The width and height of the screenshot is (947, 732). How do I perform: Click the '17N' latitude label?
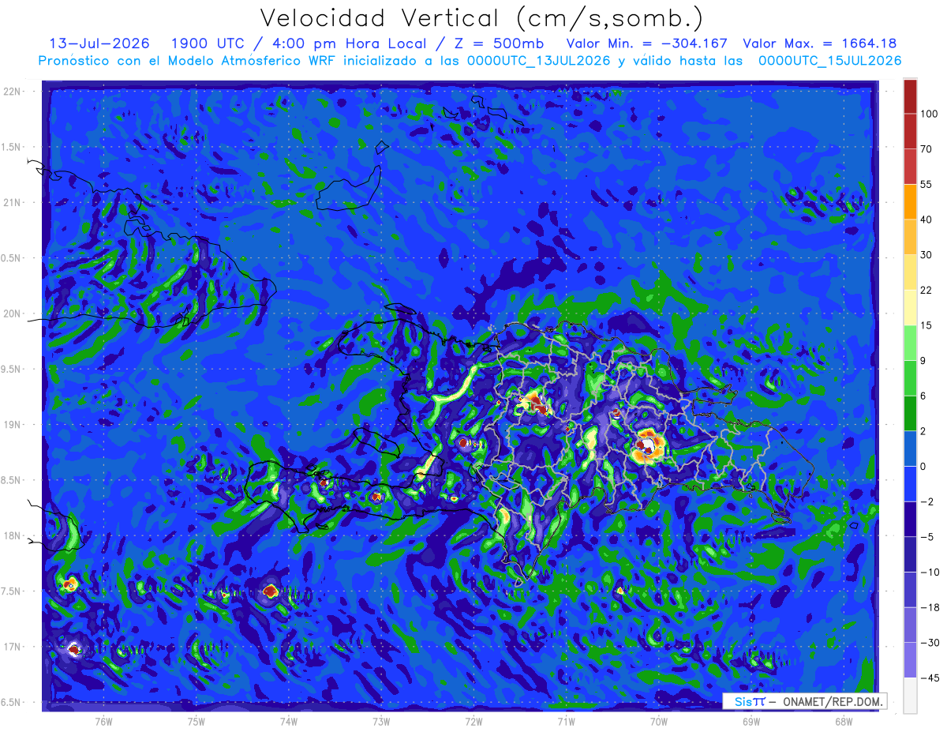tap(13, 647)
